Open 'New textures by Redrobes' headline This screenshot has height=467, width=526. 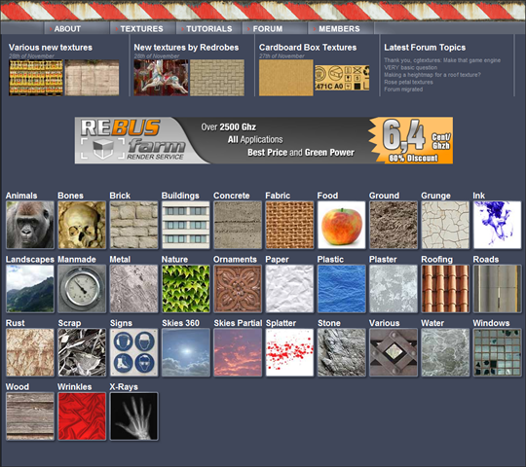[x=186, y=48]
